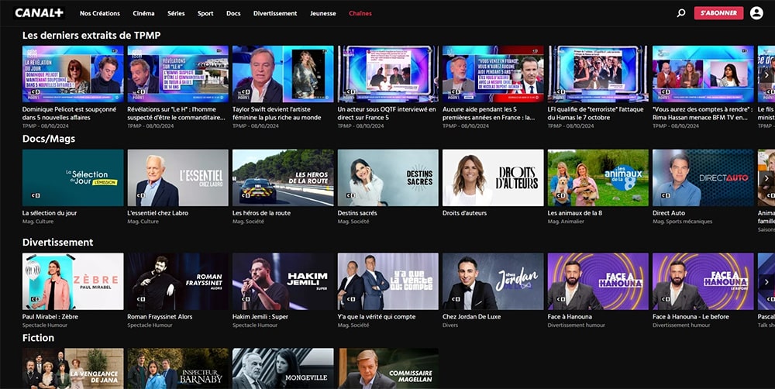Click the 'Les animaux de la 8' title
Viewport: 775px width, 389px height.
click(x=574, y=213)
